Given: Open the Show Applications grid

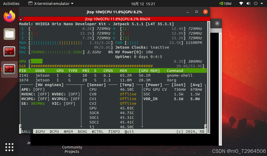Looking at the screenshot, I should [x=9, y=147].
